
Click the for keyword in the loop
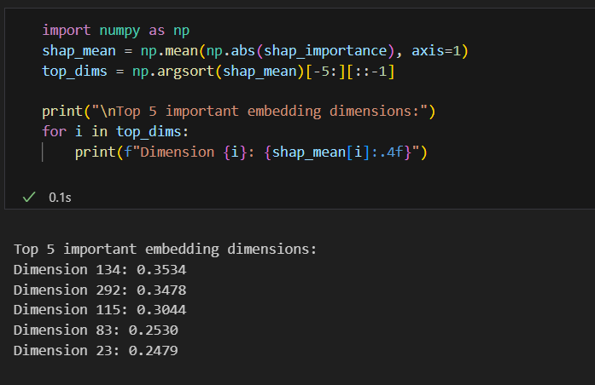tap(54, 132)
